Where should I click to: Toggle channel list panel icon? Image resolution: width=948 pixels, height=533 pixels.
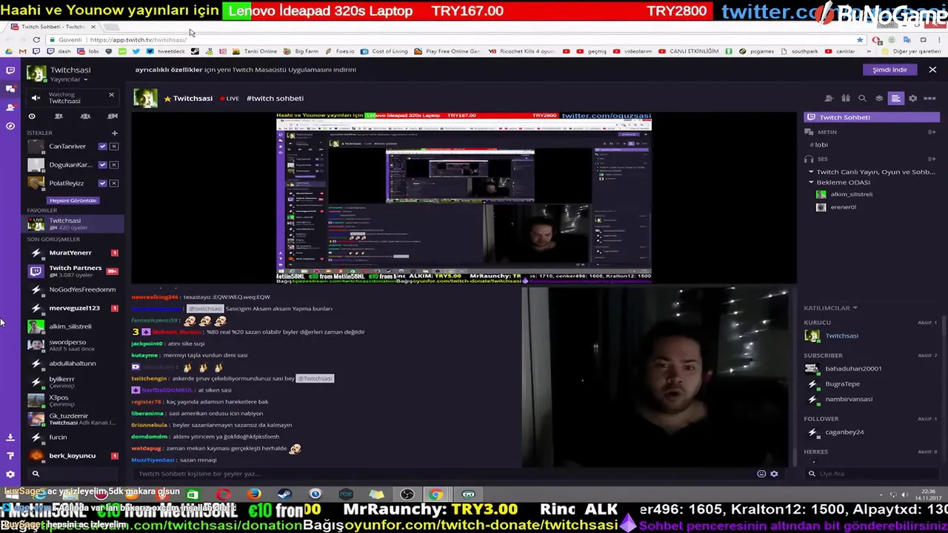896,98
